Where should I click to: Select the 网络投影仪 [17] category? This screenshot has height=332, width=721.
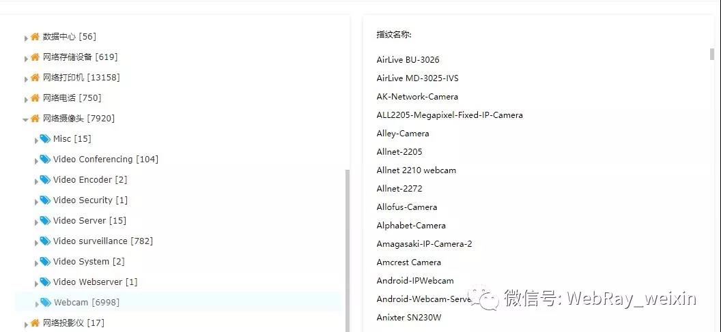tap(74, 323)
